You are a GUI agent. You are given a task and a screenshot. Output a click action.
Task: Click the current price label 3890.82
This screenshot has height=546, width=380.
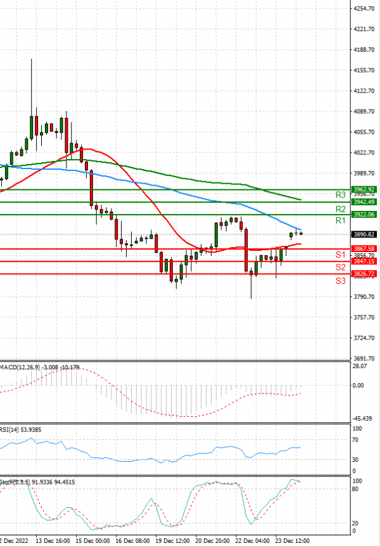click(x=364, y=234)
